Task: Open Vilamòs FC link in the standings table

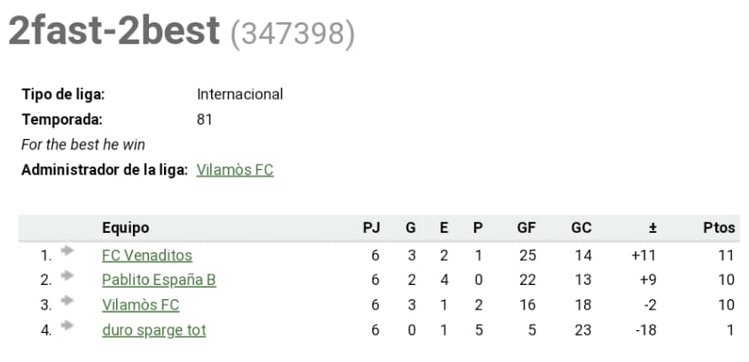Action: pos(140,305)
